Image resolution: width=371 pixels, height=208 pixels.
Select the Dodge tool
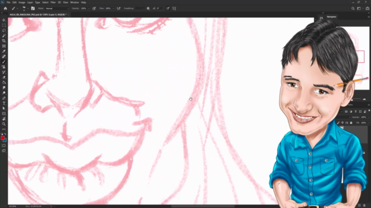4,92
